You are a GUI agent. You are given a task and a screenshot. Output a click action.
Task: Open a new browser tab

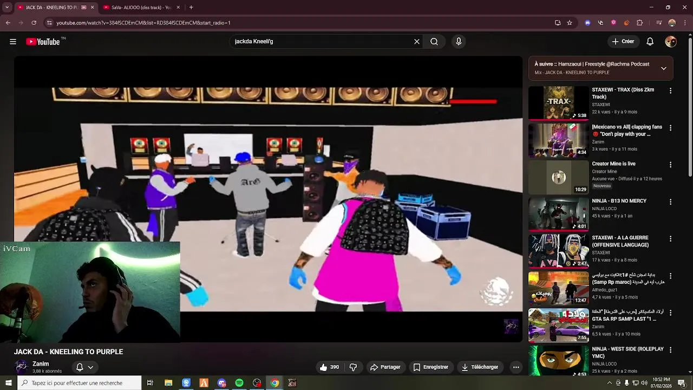191,8
